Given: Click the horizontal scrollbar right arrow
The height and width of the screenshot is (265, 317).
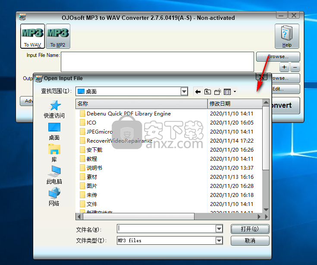Looking at the screenshot, I should (259, 216).
